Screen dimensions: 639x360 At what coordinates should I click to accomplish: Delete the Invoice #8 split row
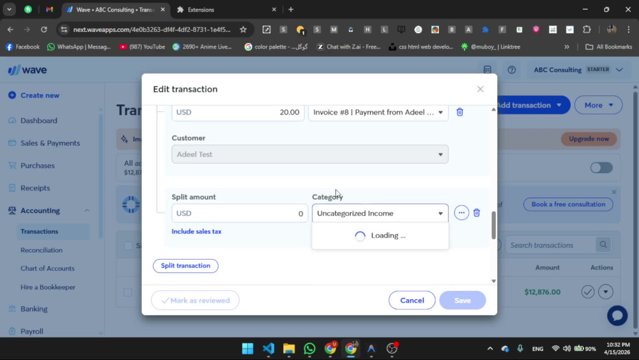[459, 112]
